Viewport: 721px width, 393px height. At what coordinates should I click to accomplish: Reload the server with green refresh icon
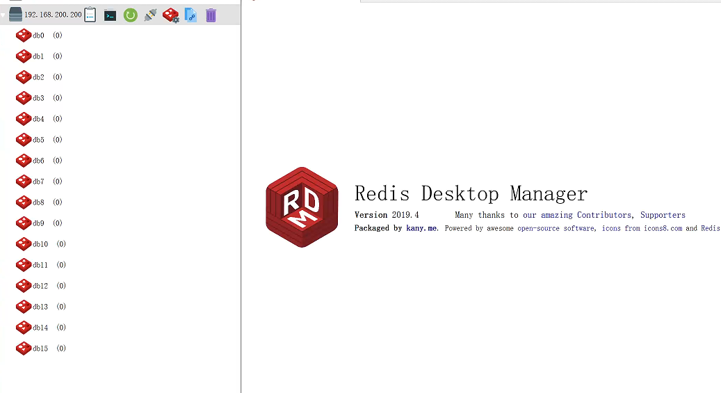click(130, 15)
